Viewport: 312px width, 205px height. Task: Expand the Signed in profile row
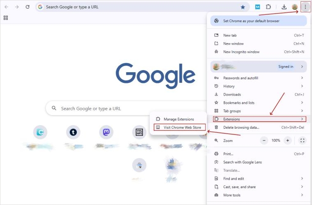(x=259, y=66)
